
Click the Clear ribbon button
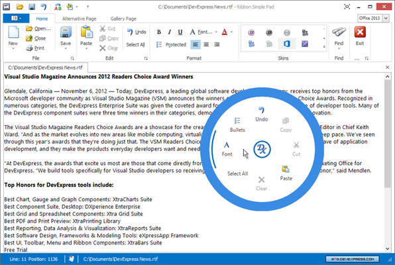[109, 48]
